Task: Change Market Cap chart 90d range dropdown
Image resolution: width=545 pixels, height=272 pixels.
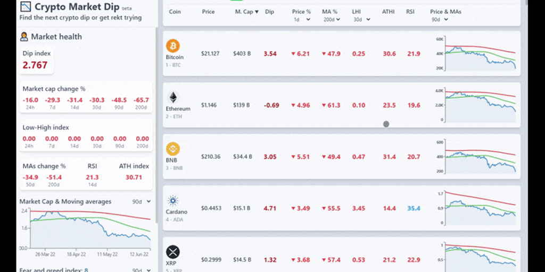Action: [x=141, y=202]
